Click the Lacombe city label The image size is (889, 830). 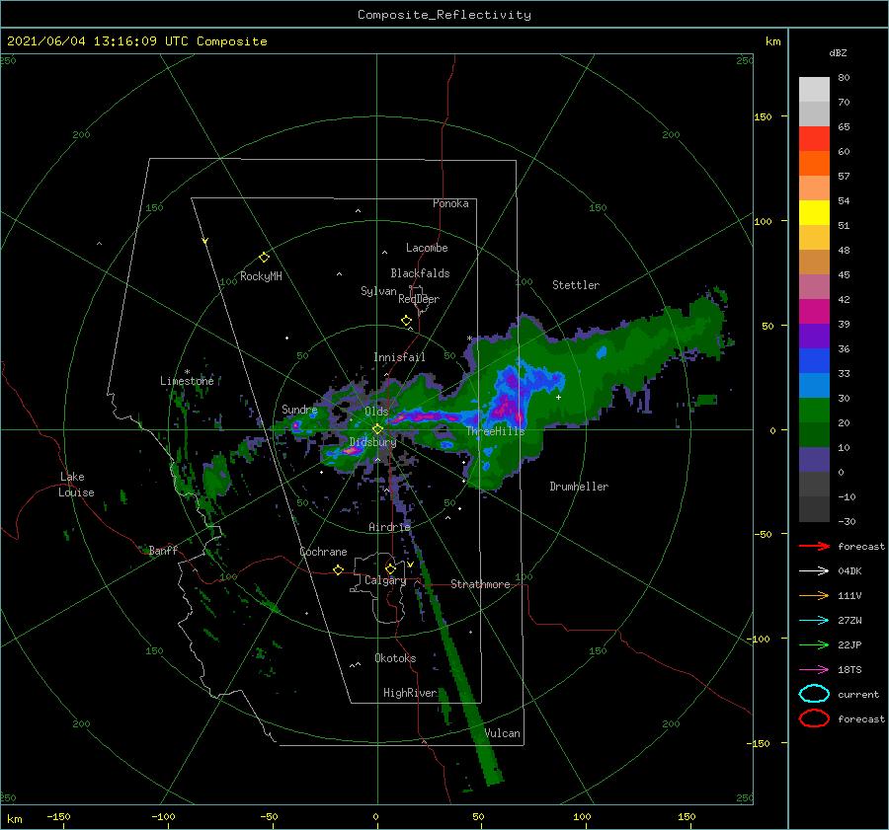pos(427,248)
